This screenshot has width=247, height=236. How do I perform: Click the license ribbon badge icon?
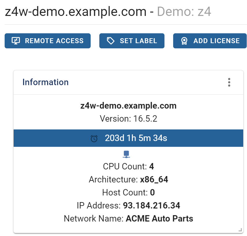click(x=184, y=41)
